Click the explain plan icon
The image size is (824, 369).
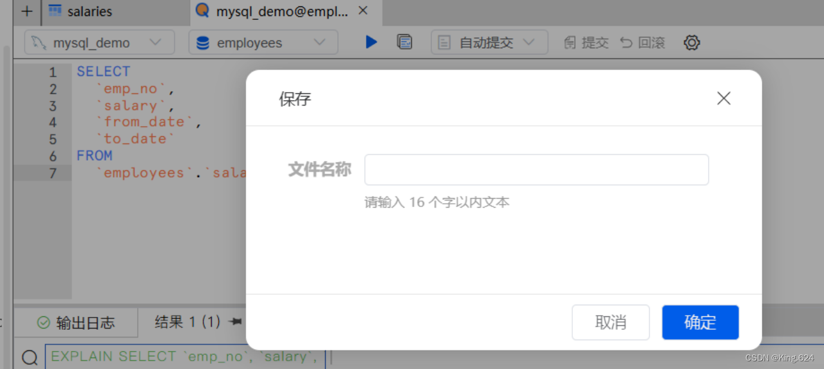point(404,42)
